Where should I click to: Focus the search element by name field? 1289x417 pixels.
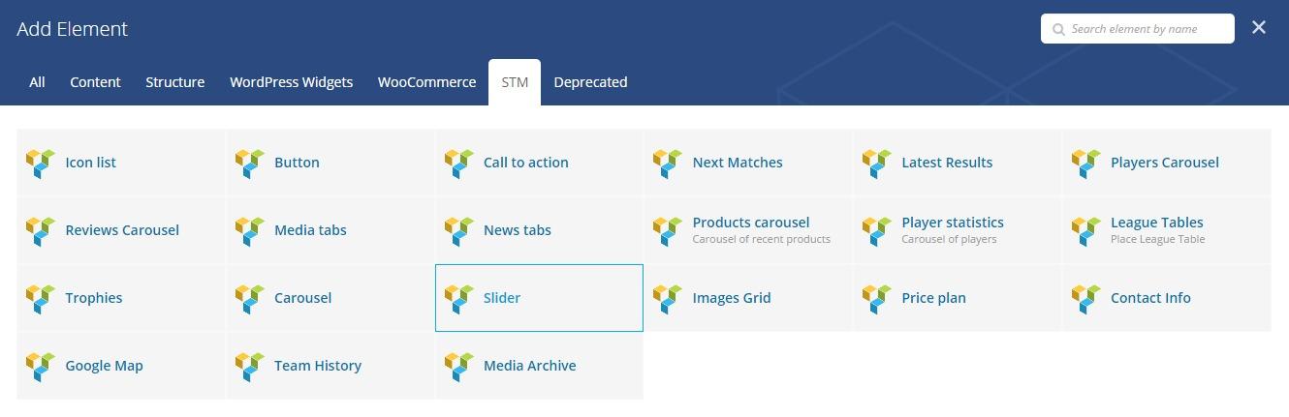tap(1146, 29)
